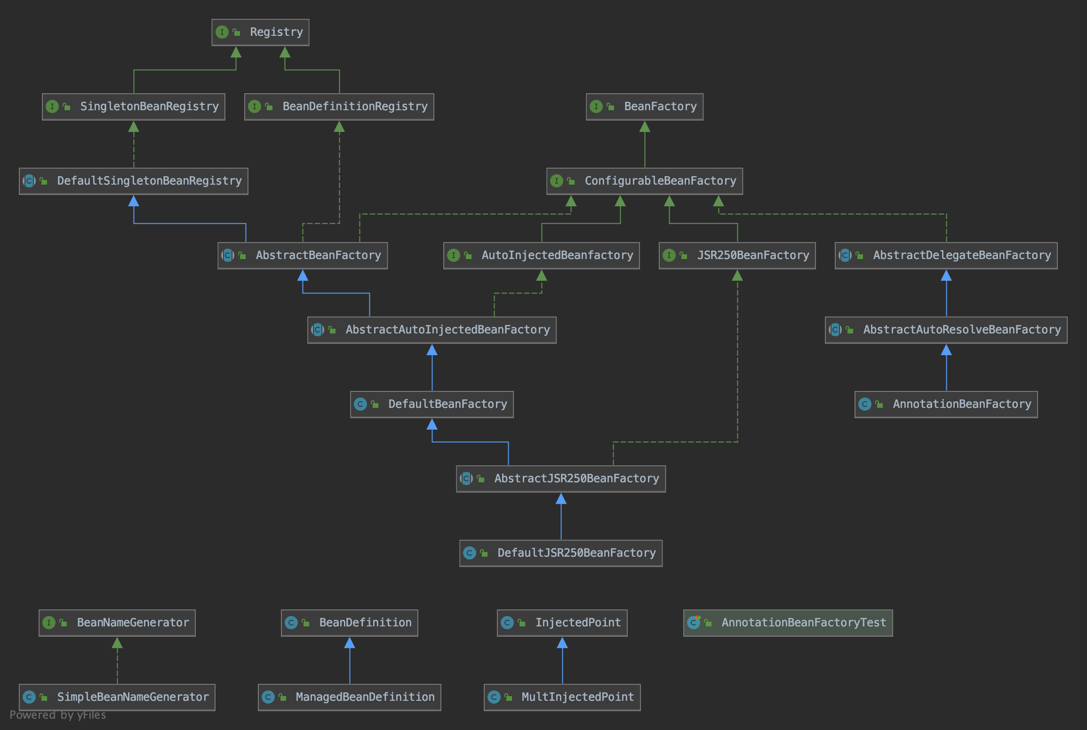Viewport: 1087px width, 730px height.
Task: Click the interface icon on BeanNameGenerator
Action: [x=49, y=623]
